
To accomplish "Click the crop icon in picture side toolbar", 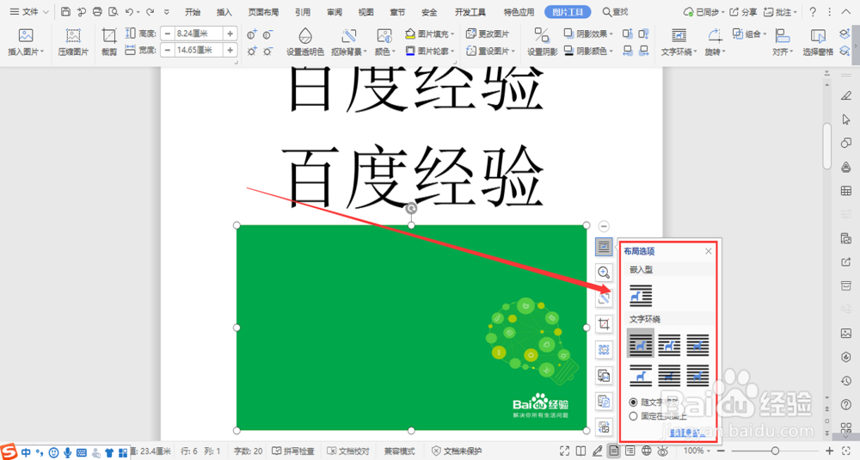I will (x=604, y=324).
